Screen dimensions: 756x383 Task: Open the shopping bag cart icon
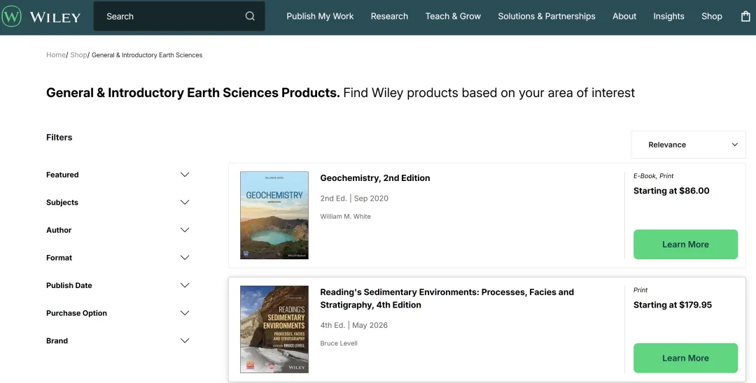(745, 16)
